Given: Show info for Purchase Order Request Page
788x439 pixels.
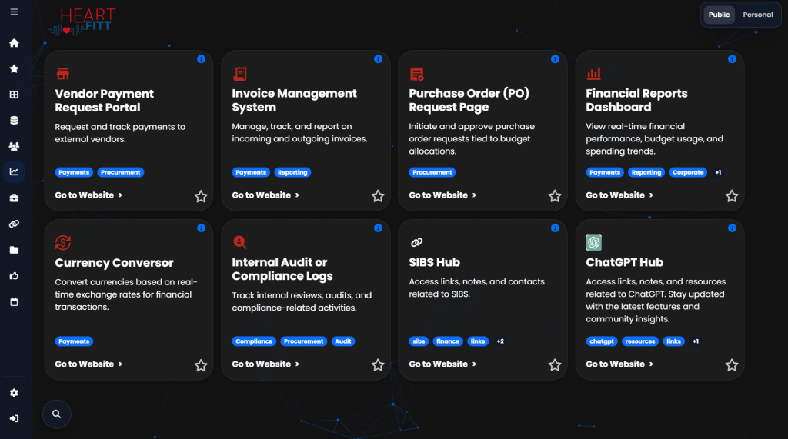Looking at the screenshot, I should click(555, 59).
